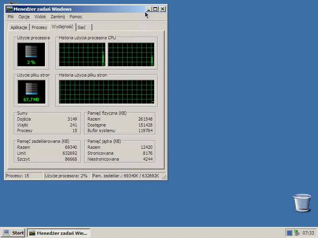Maximize the Menedżer zadań window
The image size is (318, 238).
(155, 9)
